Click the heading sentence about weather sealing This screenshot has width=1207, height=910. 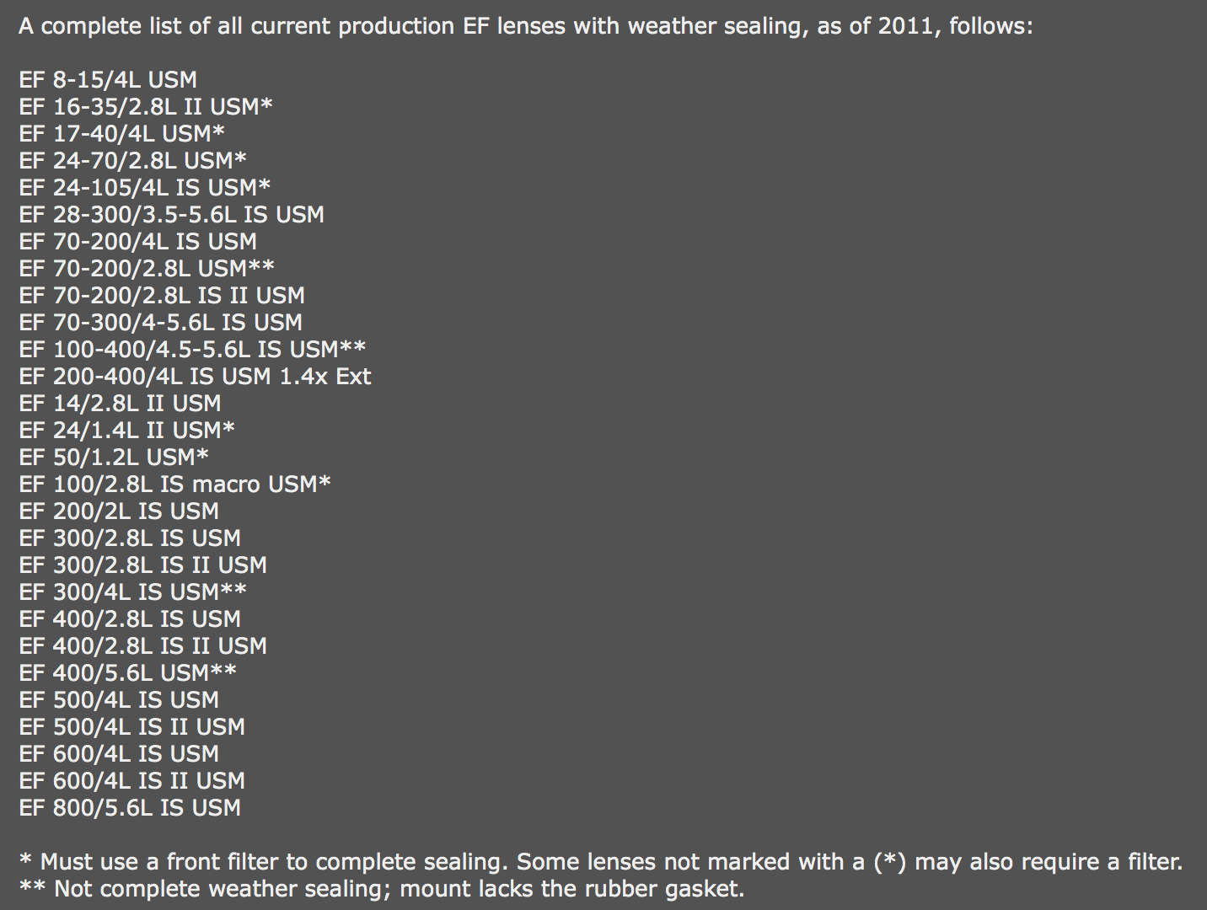coord(525,27)
